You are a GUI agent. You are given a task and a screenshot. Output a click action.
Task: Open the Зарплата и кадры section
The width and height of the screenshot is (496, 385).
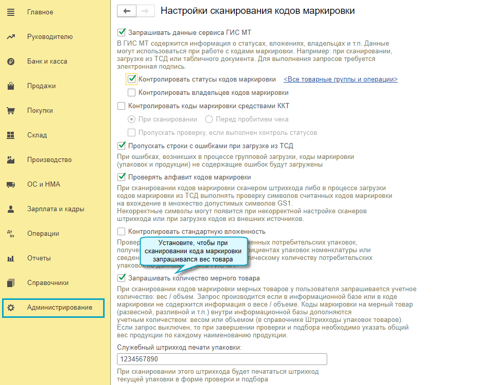coord(56,209)
